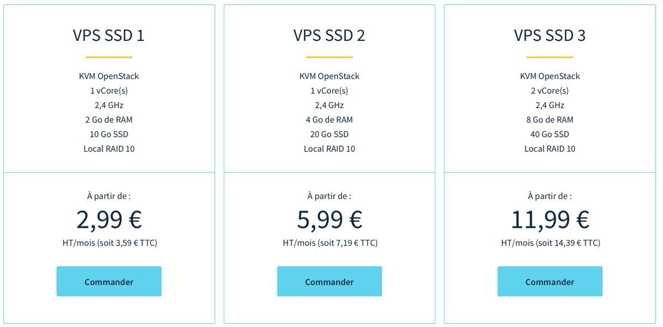The image size is (663, 327).
Task: Click the 2,99 € price
Action: click(109, 219)
